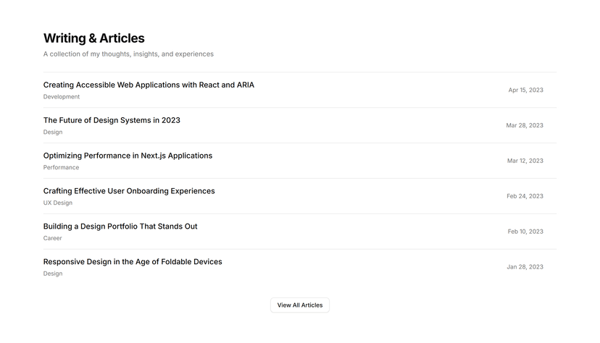Click the Mar 12, 2023 date
This screenshot has height=343, width=600.
[x=525, y=161]
